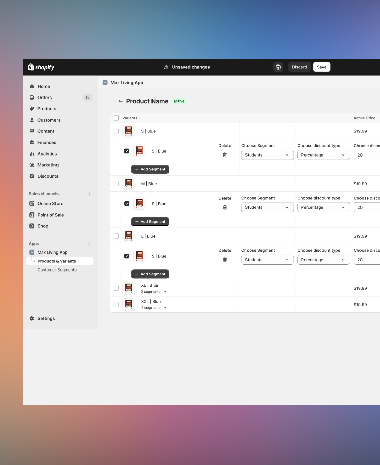The width and height of the screenshot is (380, 465).
Task: Click the Discounts badge icon in the sidebar
Action: click(x=32, y=176)
